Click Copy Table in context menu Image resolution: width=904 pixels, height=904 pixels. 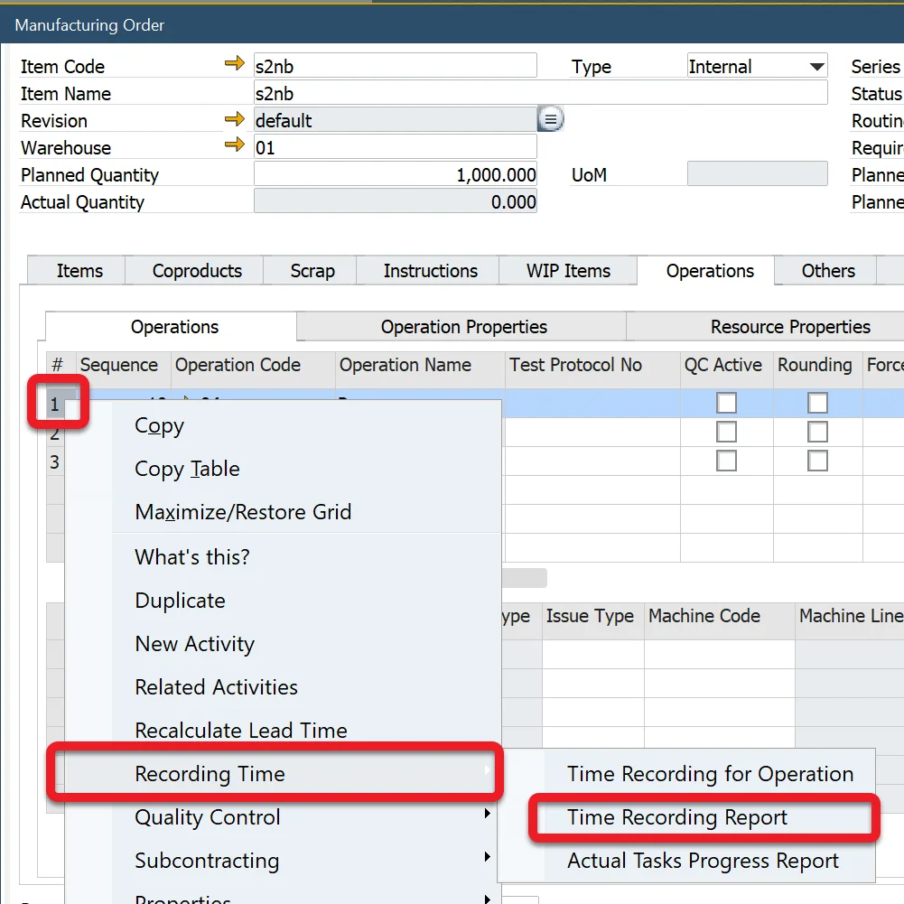187,469
